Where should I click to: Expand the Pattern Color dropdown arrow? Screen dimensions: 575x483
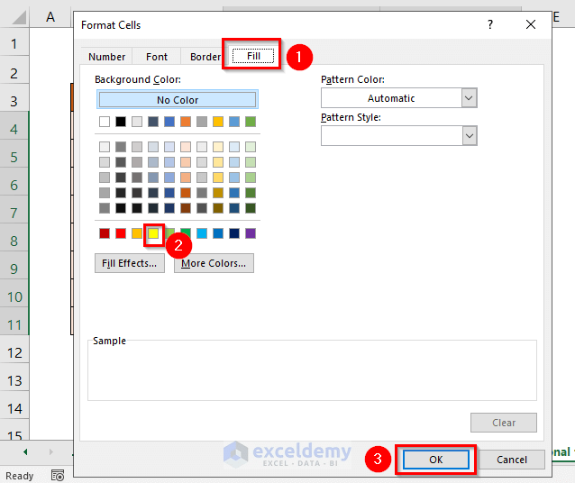469,98
